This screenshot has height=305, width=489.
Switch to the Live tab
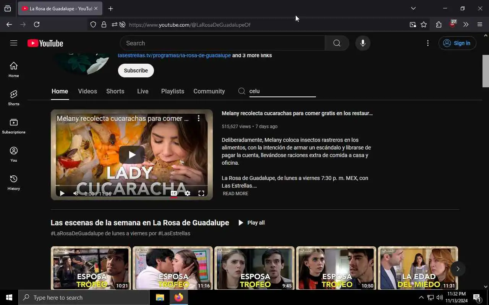coord(142,91)
